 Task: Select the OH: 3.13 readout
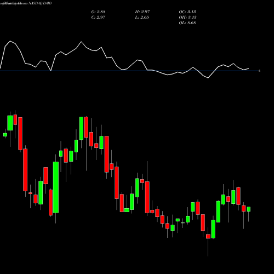click(x=187, y=18)
